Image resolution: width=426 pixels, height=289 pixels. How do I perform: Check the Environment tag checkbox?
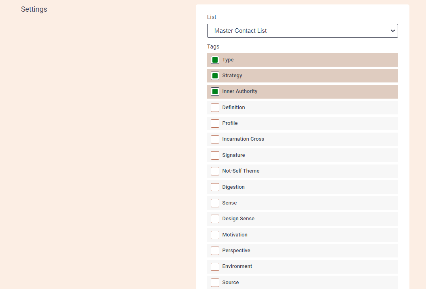click(x=215, y=266)
